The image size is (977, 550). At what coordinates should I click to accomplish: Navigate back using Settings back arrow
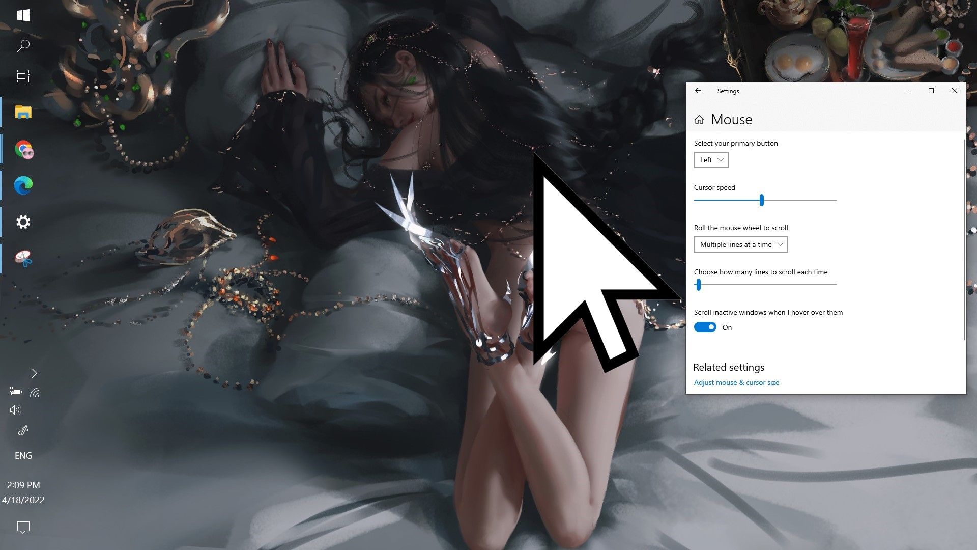click(x=698, y=91)
